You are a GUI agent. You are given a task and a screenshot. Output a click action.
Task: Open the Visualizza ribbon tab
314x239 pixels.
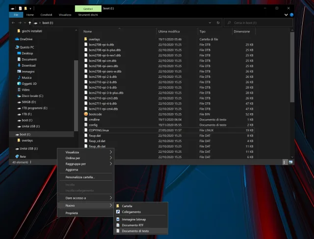tap(65, 15)
